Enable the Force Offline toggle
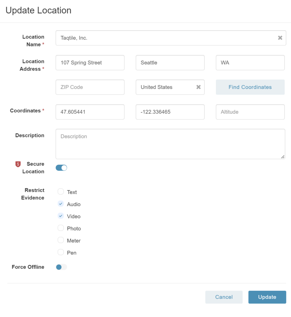The width and height of the screenshot is (291, 317). (x=61, y=267)
